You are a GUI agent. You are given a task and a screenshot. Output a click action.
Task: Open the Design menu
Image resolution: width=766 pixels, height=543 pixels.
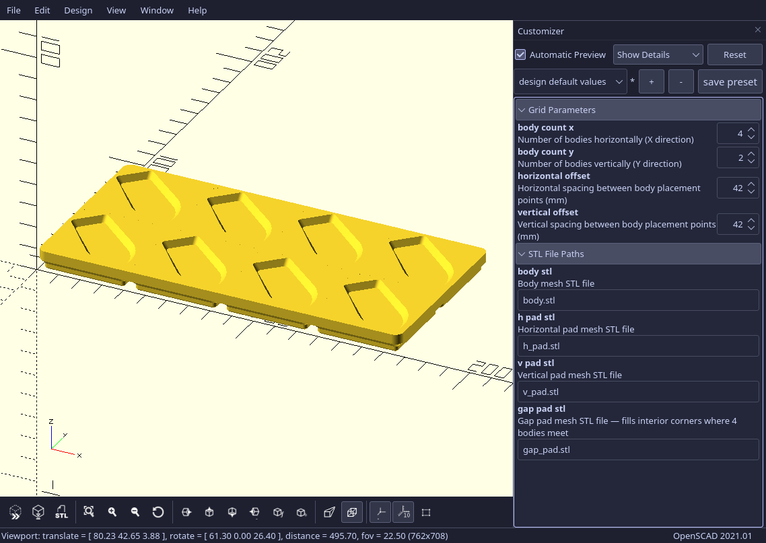click(x=78, y=10)
